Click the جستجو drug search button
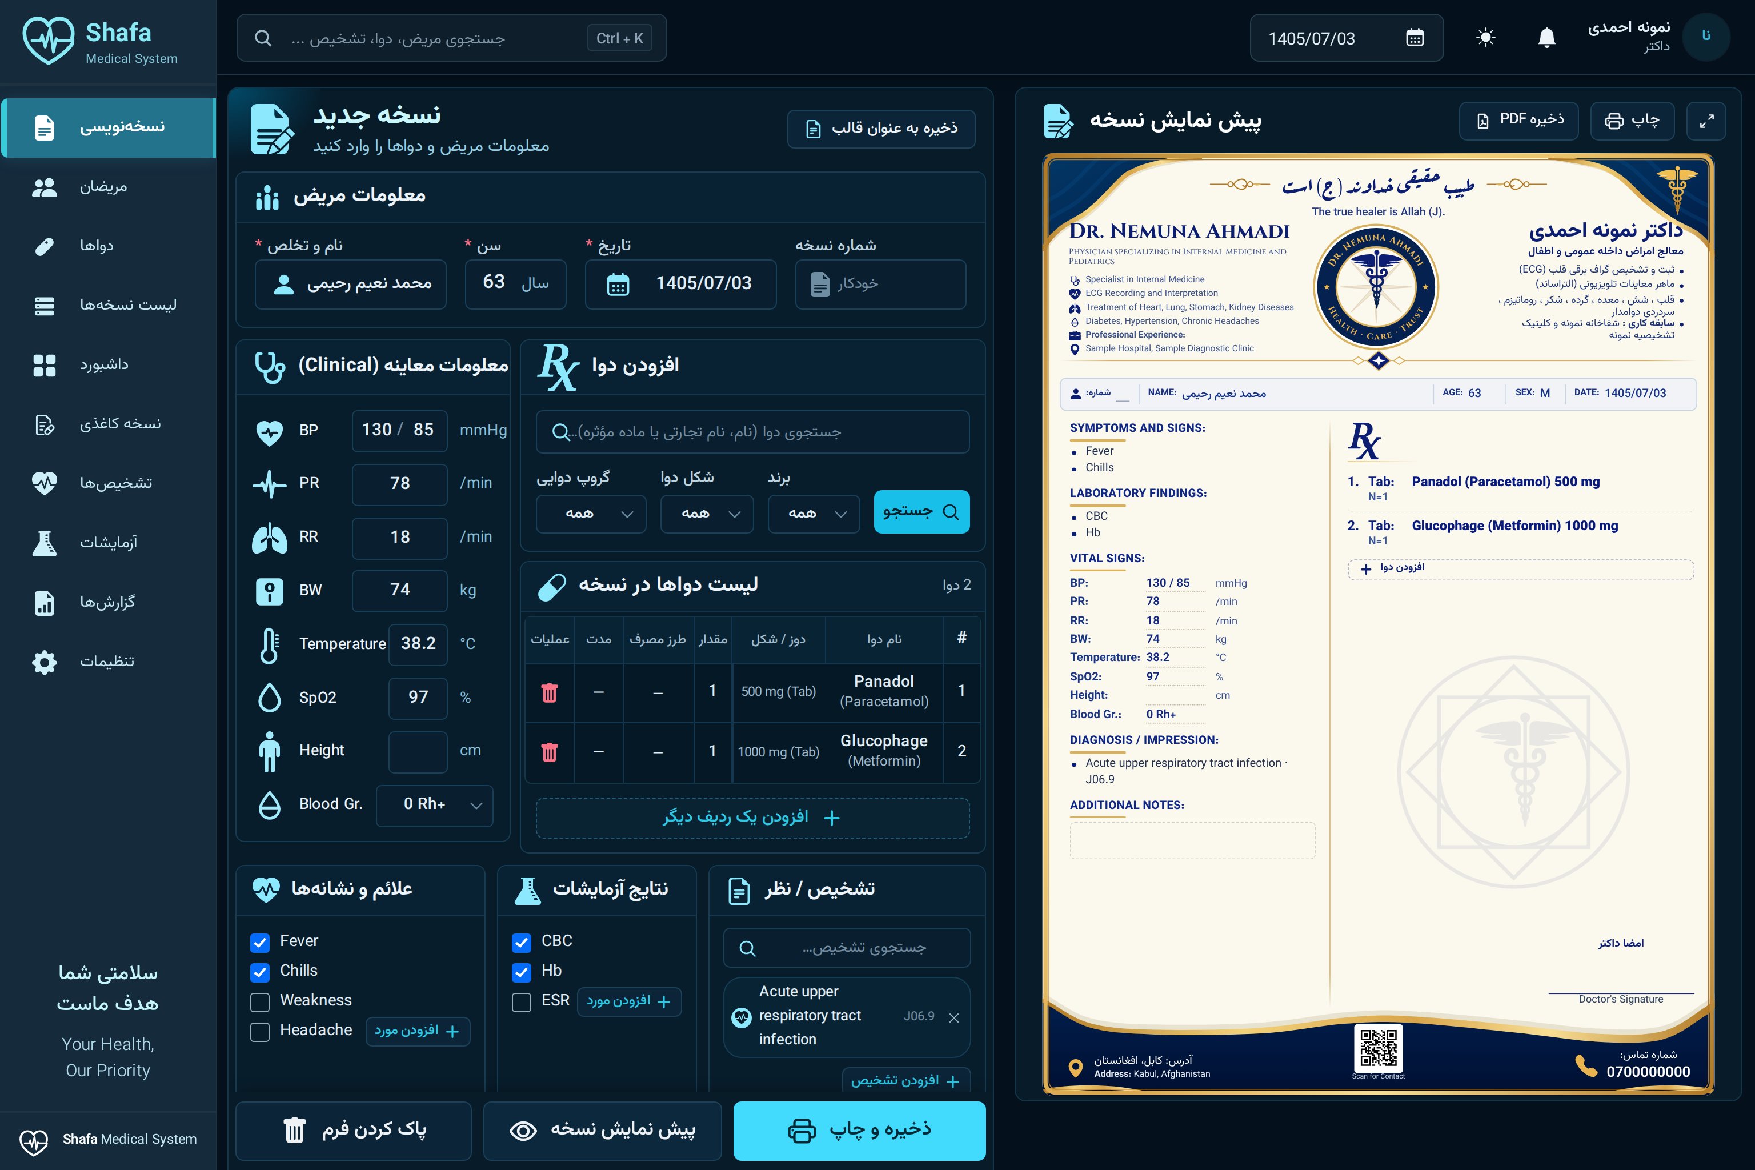This screenshot has height=1170, width=1755. (x=921, y=512)
